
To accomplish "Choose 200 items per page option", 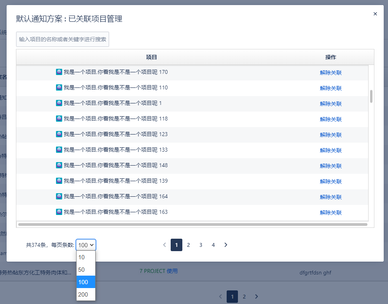I will pyautogui.click(x=86, y=295).
